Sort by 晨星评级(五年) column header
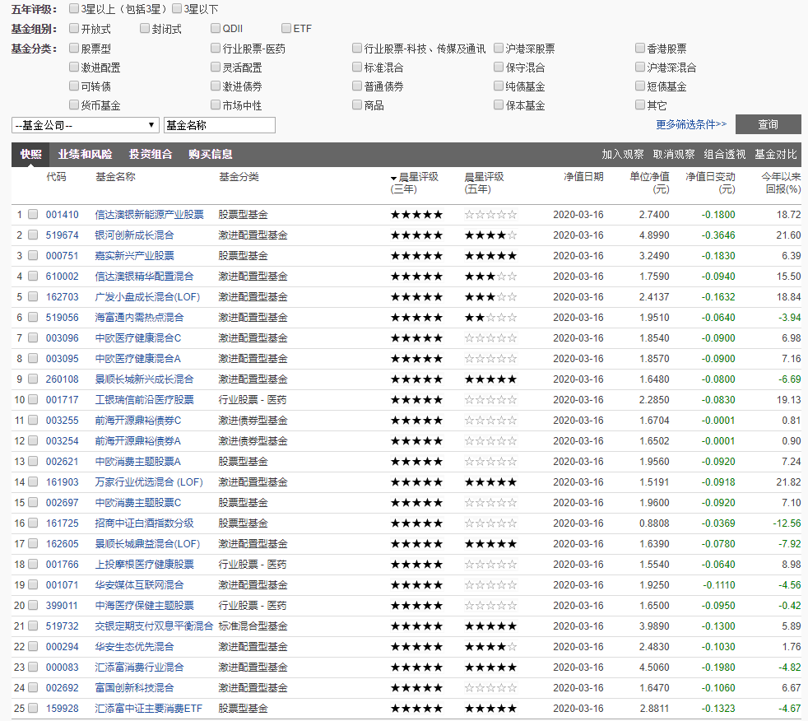808x721 pixels. tap(484, 183)
